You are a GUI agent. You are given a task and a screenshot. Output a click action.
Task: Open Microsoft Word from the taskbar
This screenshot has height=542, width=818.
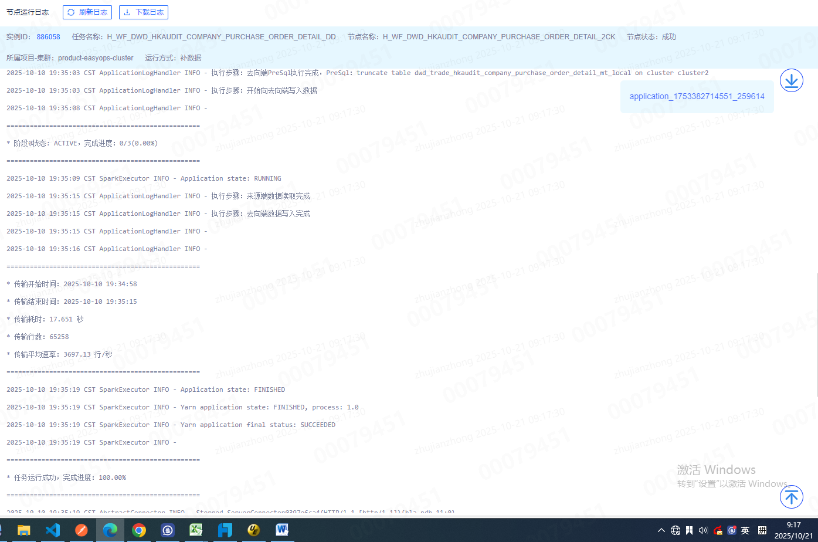click(282, 530)
